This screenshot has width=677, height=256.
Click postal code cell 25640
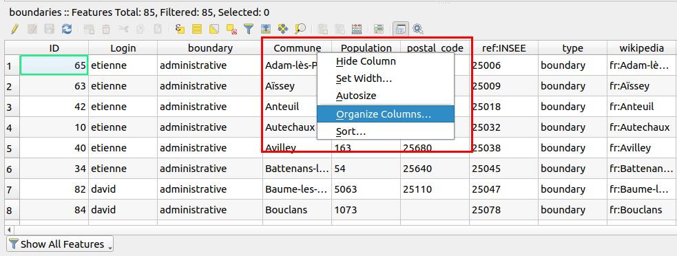[435, 169]
